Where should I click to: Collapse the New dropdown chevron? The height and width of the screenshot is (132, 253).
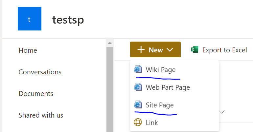170,50
